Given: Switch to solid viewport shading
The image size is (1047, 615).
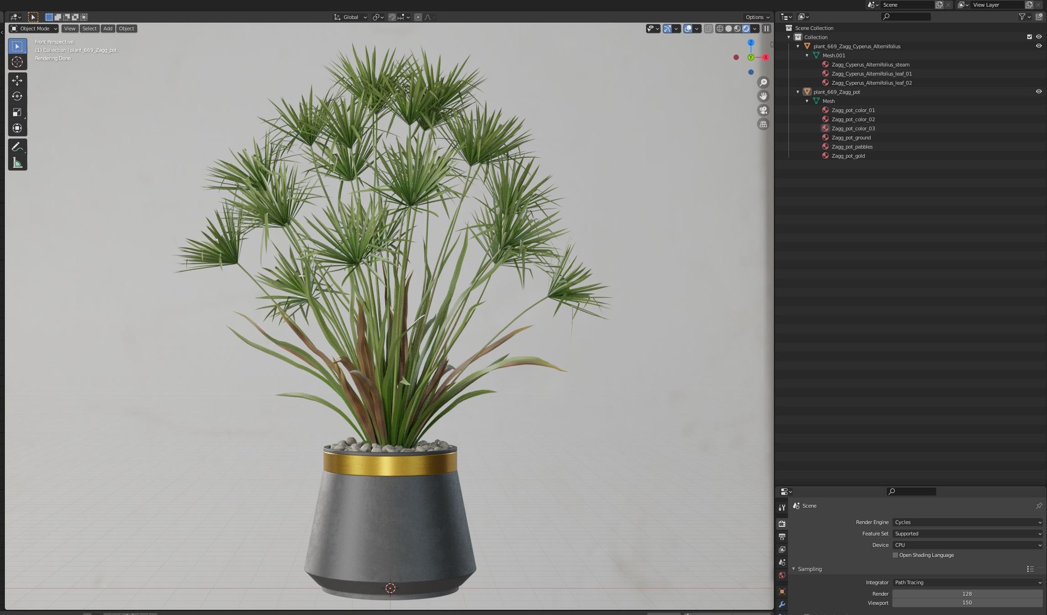Looking at the screenshot, I should (x=728, y=28).
